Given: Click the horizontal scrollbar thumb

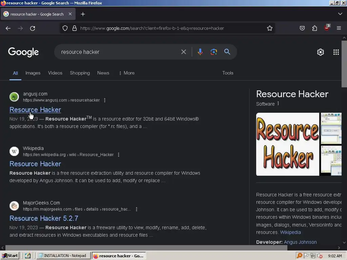Looking at the screenshot, I should [x=146, y=248].
